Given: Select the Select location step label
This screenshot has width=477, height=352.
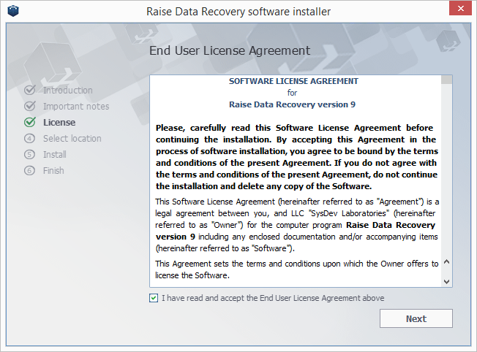Looking at the screenshot, I should [x=72, y=139].
